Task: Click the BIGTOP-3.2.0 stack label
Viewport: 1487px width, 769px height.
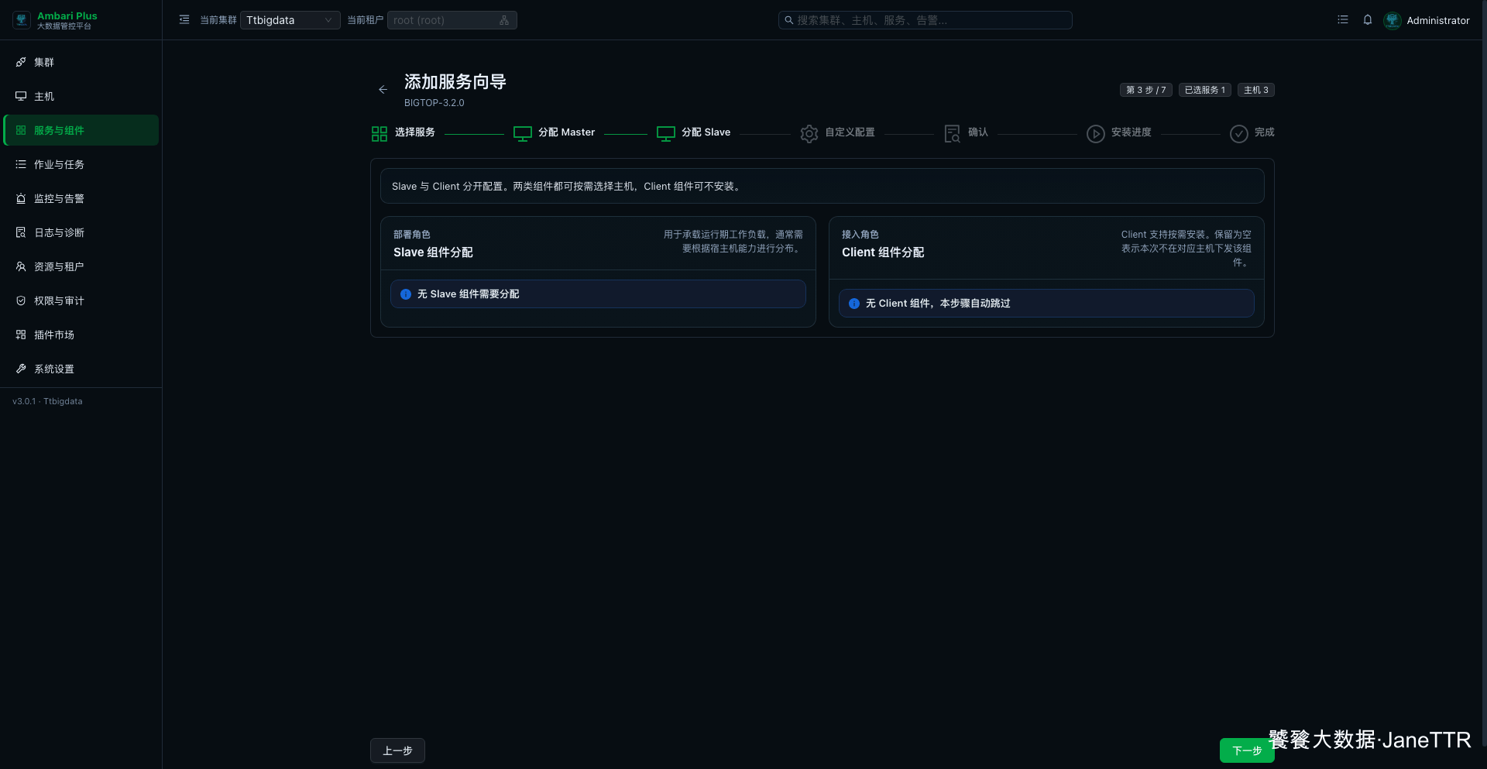Action: (x=434, y=103)
